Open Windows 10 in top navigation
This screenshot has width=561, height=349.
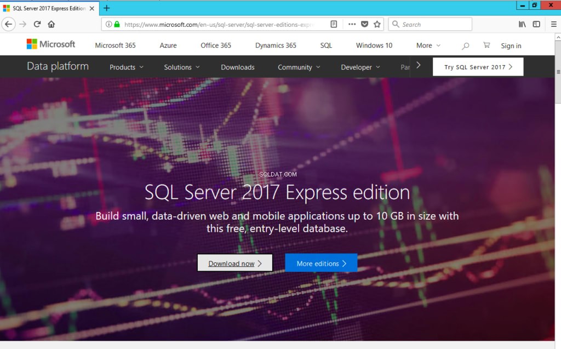click(x=374, y=45)
